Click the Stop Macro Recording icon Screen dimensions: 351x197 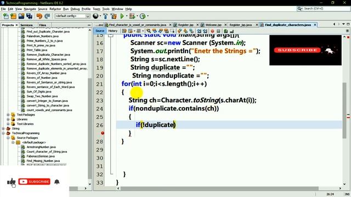[x=218, y=31]
